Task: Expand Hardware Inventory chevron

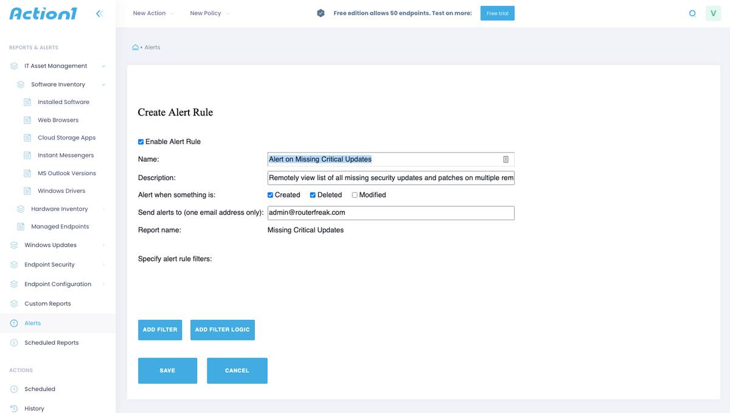Action: point(103,209)
